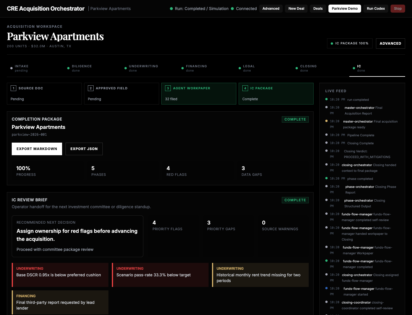Open the IC Package step card
Viewport: 412px width, 315px height.
pyautogui.click(x=276, y=94)
